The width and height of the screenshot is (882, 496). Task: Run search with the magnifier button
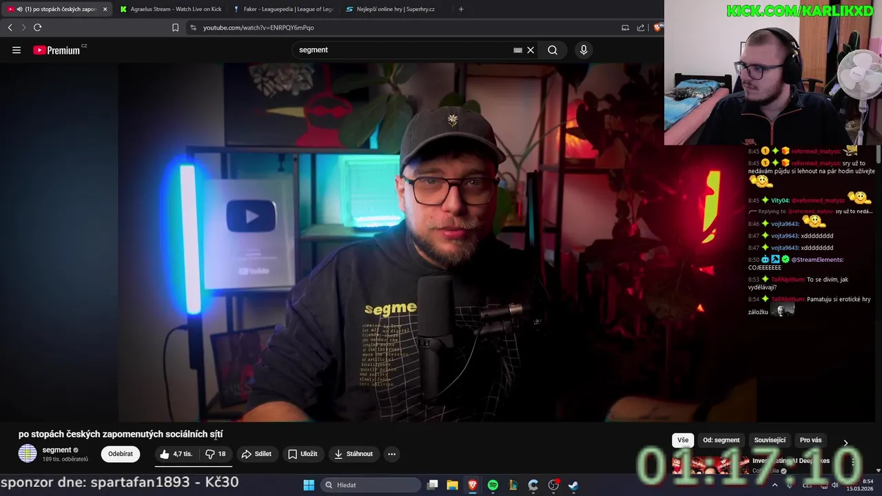tap(553, 50)
